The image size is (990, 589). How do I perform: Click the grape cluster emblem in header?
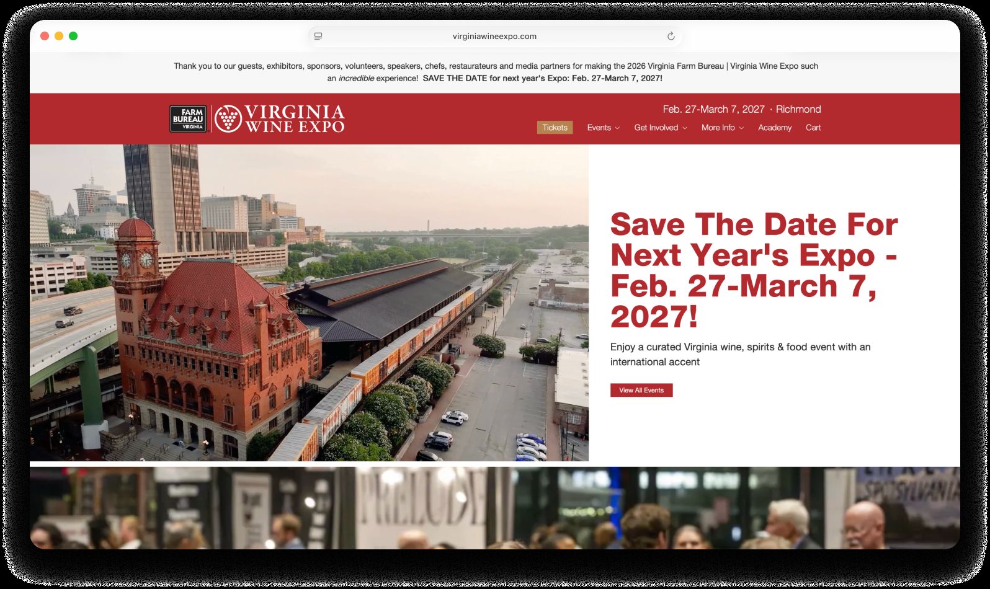[x=228, y=118]
